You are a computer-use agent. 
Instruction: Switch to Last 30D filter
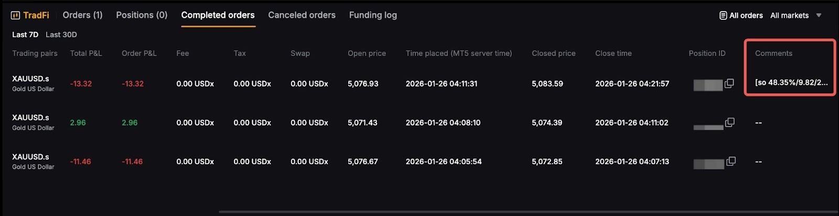pos(61,35)
